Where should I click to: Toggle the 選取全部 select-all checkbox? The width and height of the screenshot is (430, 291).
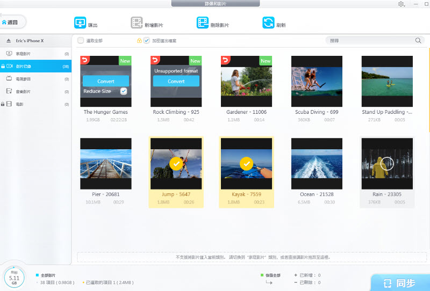81,40
